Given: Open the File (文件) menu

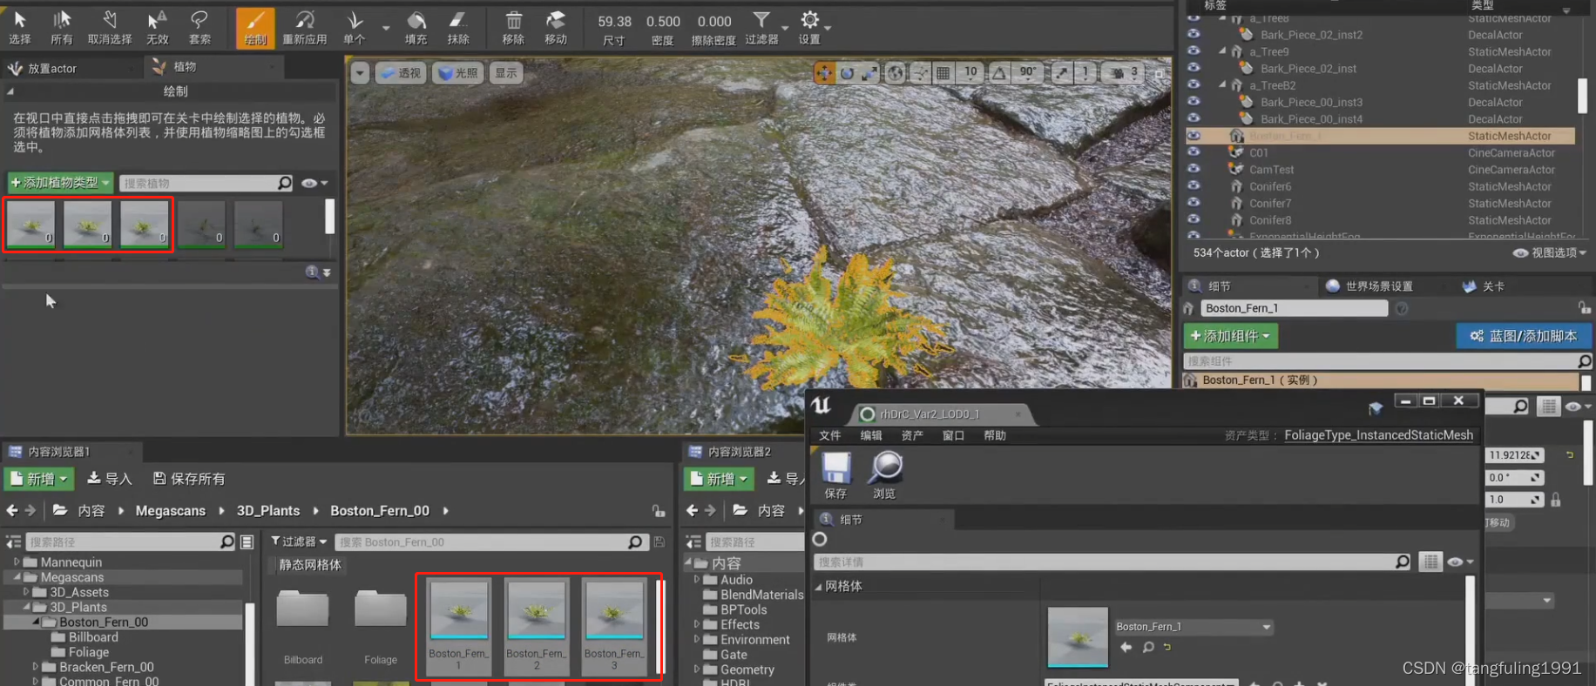Looking at the screenshot, I should [x=829, y=435].
